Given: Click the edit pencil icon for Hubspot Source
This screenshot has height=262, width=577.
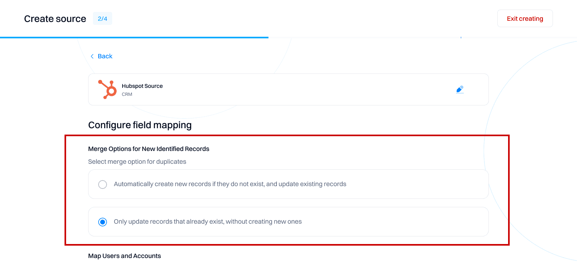Looking at the screenshot, I should point(460,89).
